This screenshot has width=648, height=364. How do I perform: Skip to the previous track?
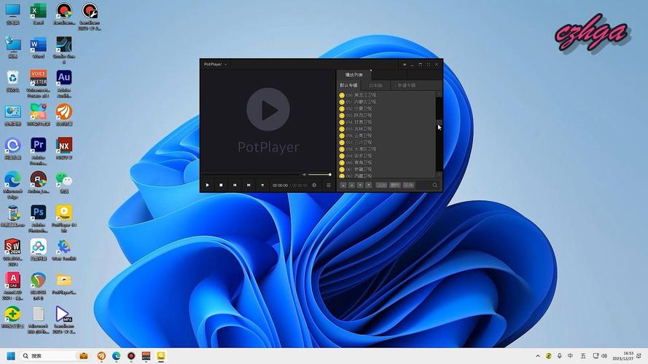coord(235,185)
